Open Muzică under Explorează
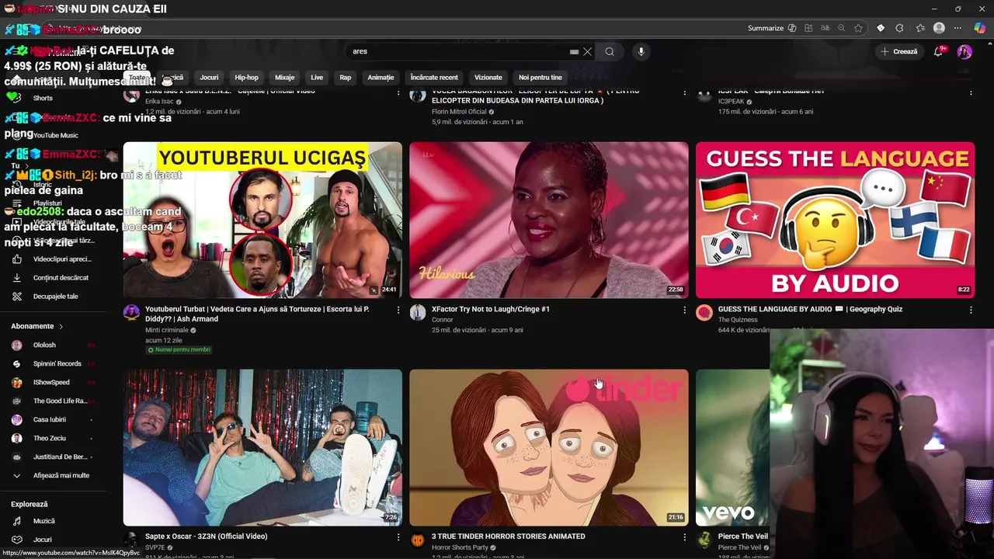Screen dimensions: 994x559 point(54,521)
